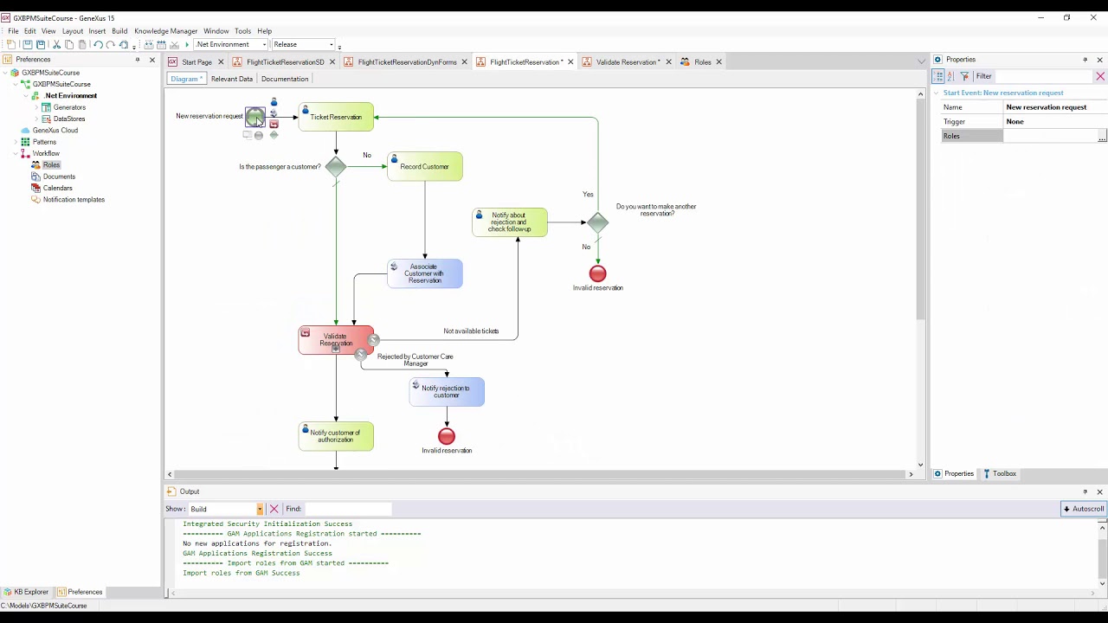
Task: Switch to Validate Reservation tab
Action: (x=628, y=62)
